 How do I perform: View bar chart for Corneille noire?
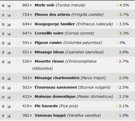click(x=9, y=34)
